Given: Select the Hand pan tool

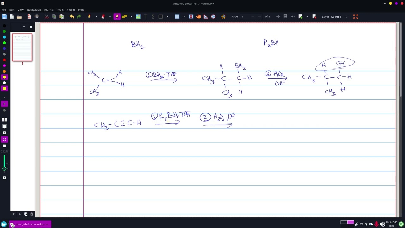Looking at the screenshot, I should [198, 16].
